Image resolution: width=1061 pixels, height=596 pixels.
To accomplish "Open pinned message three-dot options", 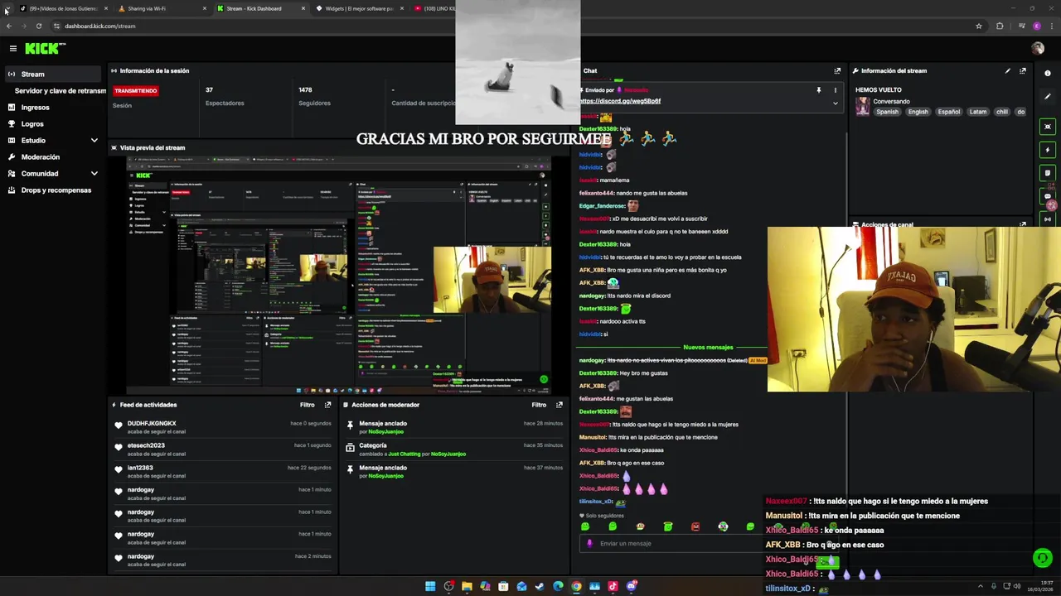I will 835,89.
